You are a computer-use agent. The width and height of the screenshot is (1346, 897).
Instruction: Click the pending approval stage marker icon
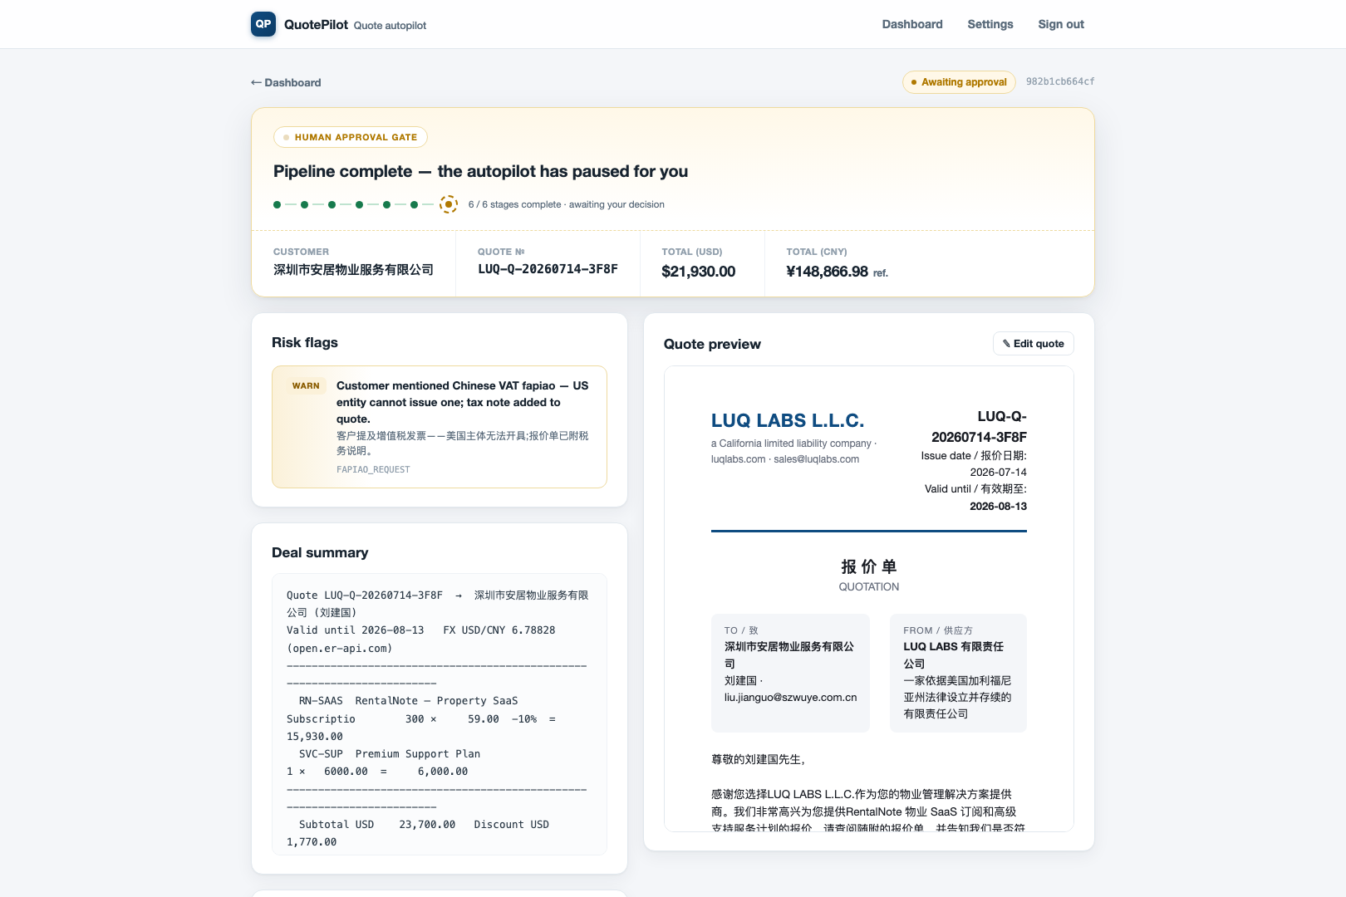[x=449, y=204]
